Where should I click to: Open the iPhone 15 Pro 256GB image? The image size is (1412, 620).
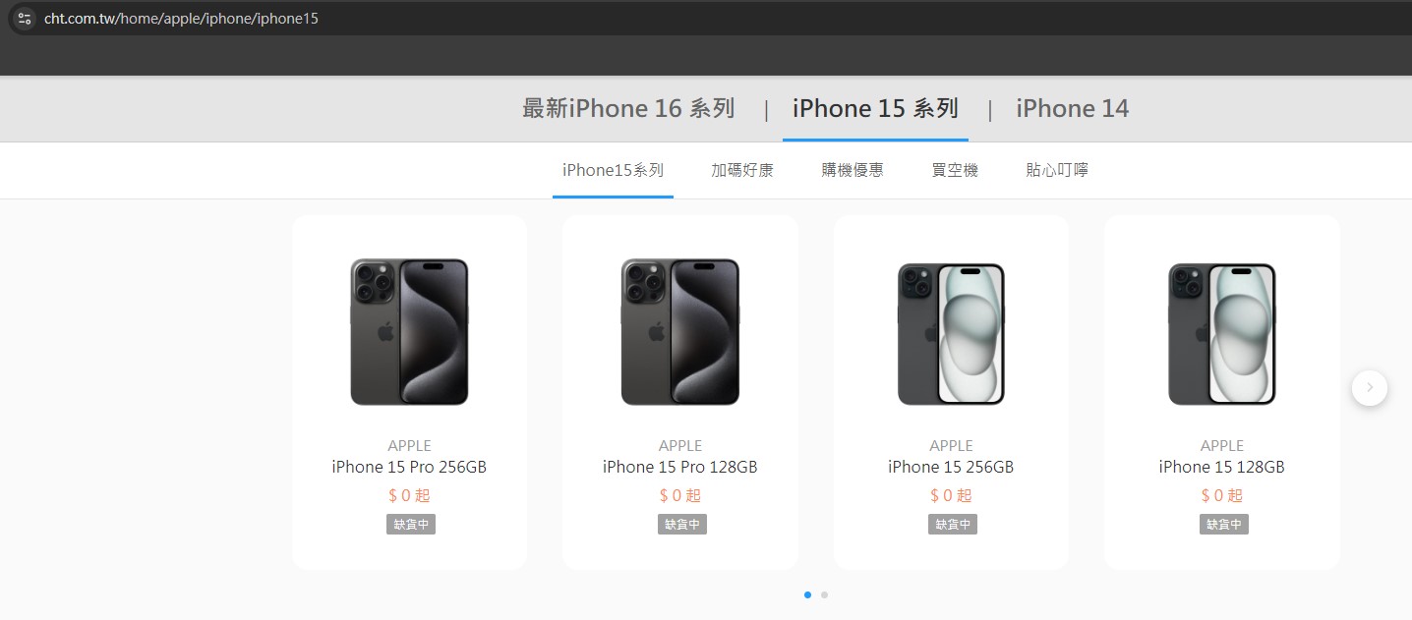(x=409, y=332)
